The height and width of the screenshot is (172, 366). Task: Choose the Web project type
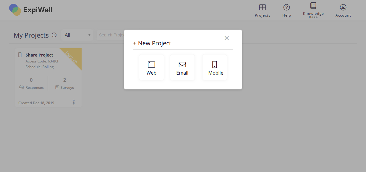coord(151,67)
